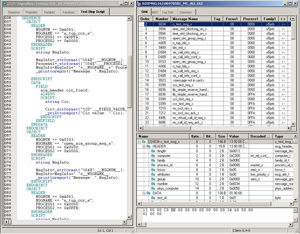
Task: Click script line 039 MSGNUM == 0xA061
Action: pyautogui.click(x=55, y=30)
